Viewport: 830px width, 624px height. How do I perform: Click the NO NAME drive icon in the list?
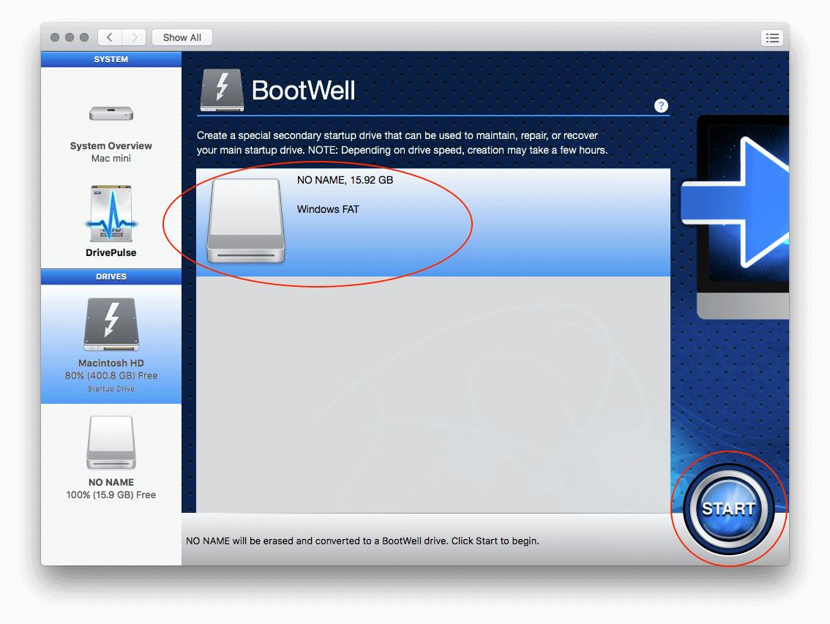245,221
